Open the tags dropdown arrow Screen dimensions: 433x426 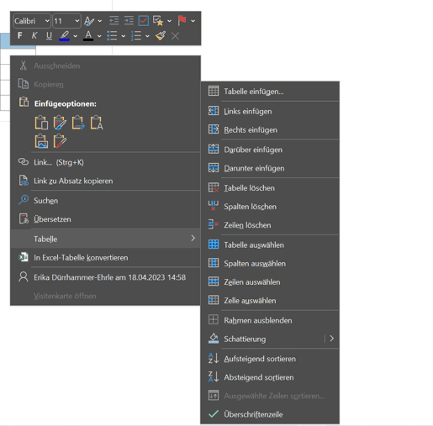[x=169, y=21]
